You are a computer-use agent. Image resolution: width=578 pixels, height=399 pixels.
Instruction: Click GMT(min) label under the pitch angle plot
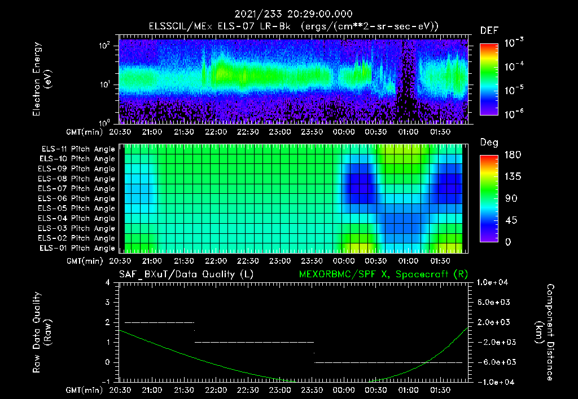pyautogui.click(x=85, y=261)
